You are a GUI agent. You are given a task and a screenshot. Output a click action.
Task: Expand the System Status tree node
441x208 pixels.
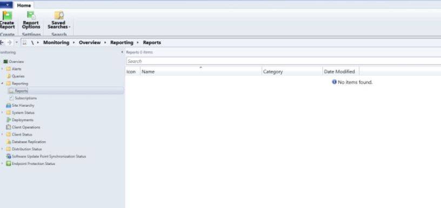(x=2, y=113)
